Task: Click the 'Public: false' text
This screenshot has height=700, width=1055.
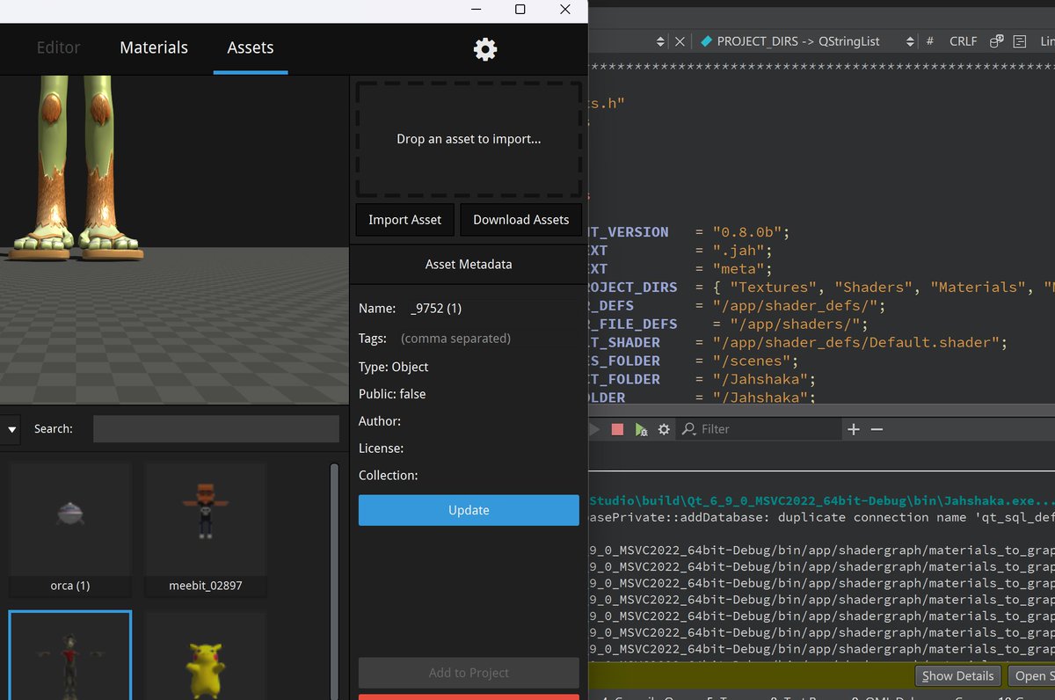Action: point(392,394)
